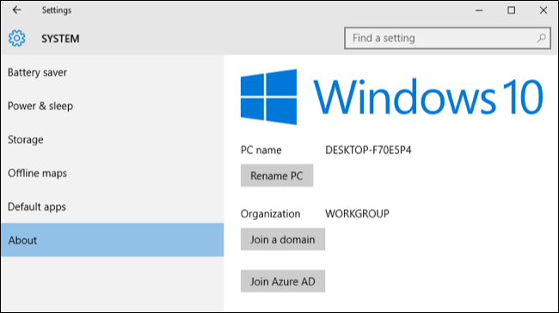Click the Join Azure AD button
This screenshot has width=559, height=313.
click(x=283, y=281)
